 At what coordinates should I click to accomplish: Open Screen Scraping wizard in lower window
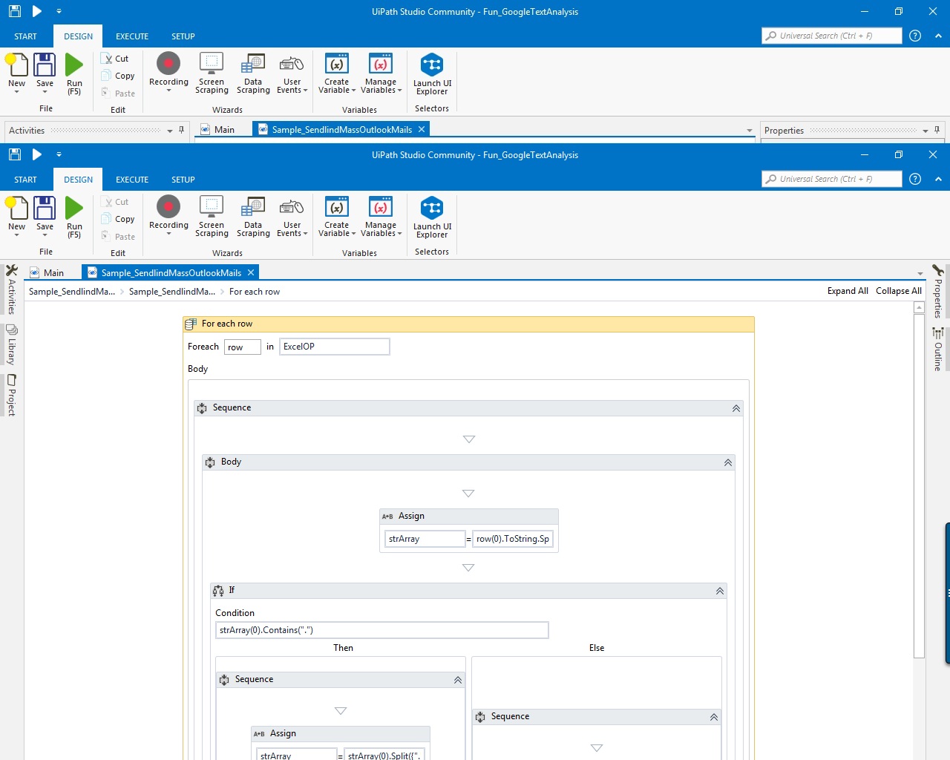[x=212, y=216]
